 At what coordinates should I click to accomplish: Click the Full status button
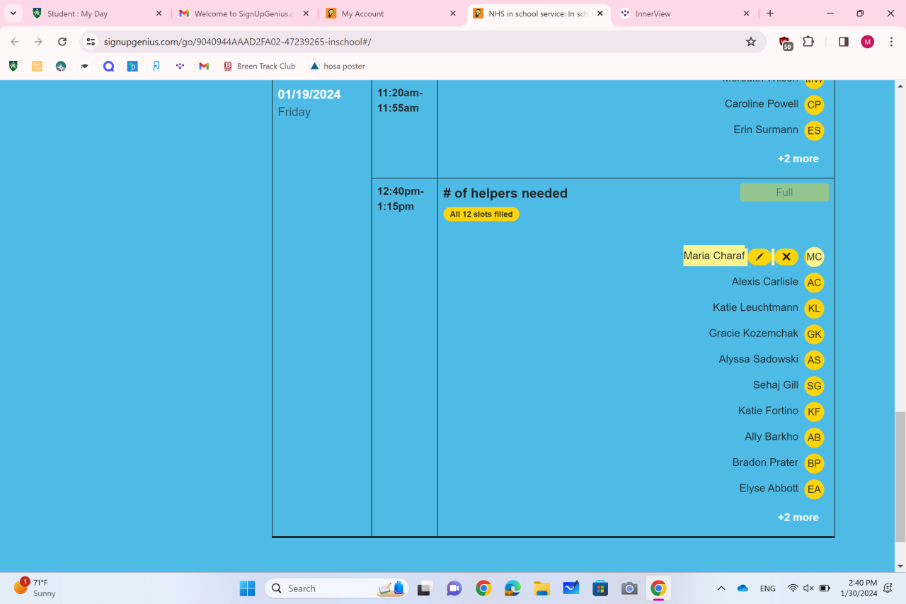coord(784,193)
